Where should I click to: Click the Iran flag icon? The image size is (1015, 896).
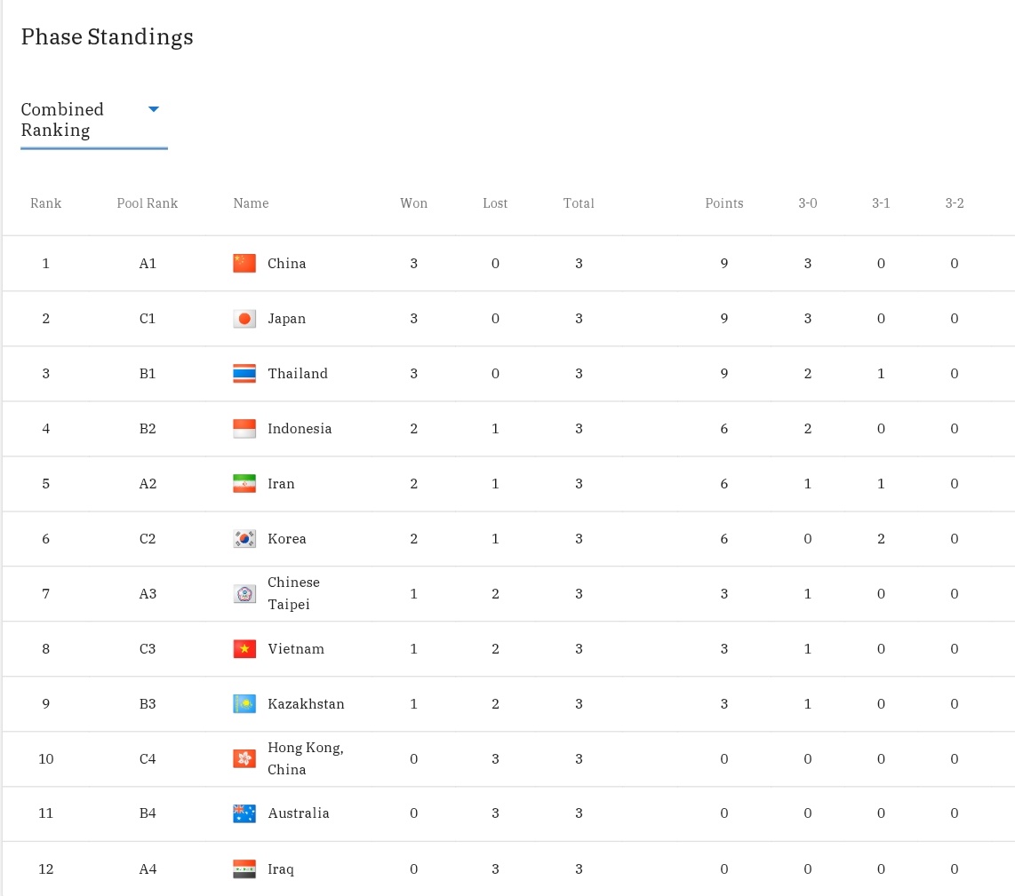244,483
